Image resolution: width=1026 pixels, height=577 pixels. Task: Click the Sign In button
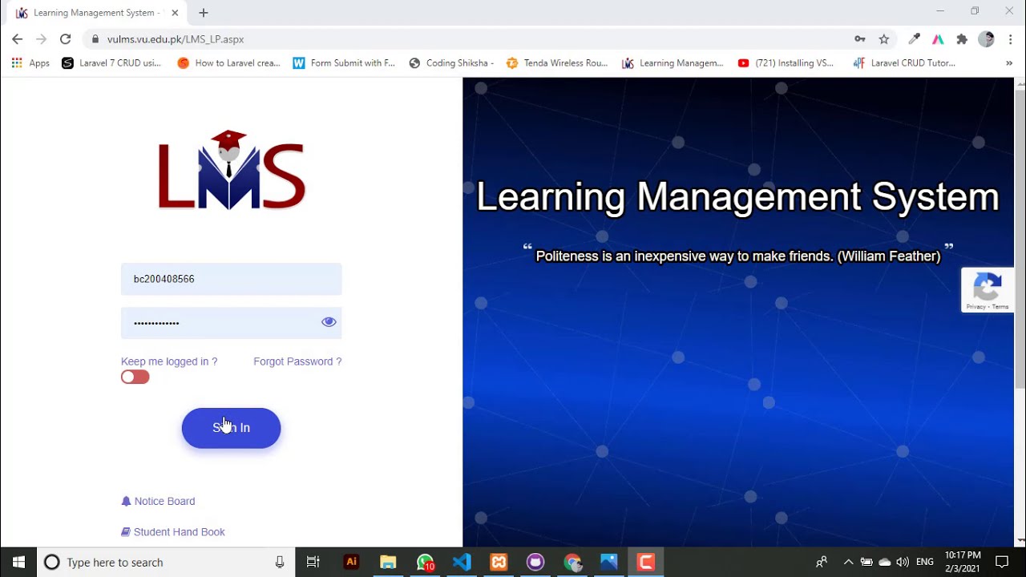231,428
